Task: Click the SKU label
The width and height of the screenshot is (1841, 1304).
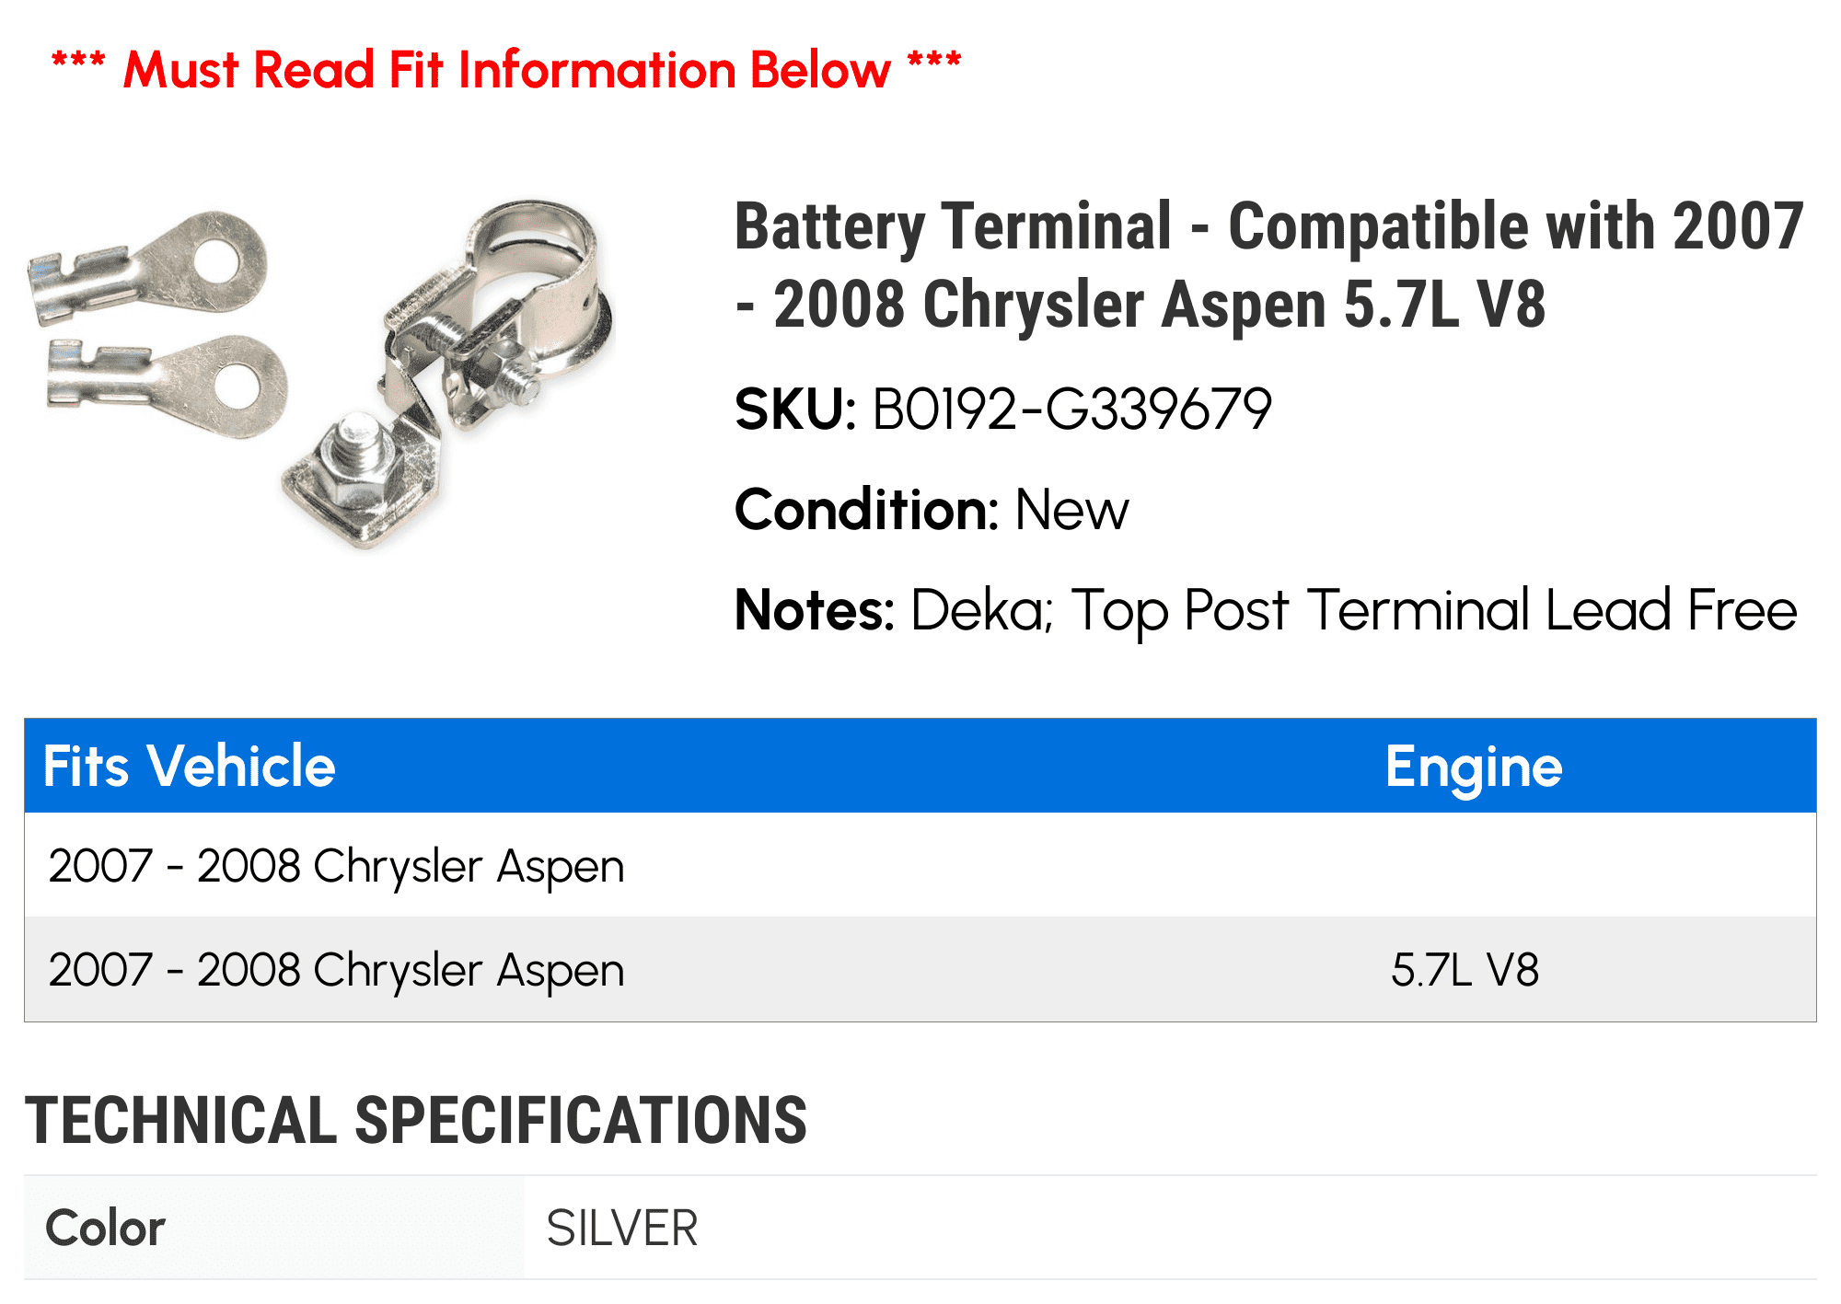Action: (x=795, y=409)
